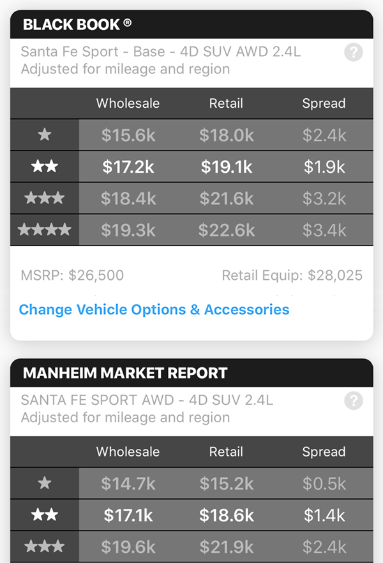Image resolution: width=383 pixels, height=563 pixels.
Task: Click the Black Book Retail column header
Action: coord(226,103)
